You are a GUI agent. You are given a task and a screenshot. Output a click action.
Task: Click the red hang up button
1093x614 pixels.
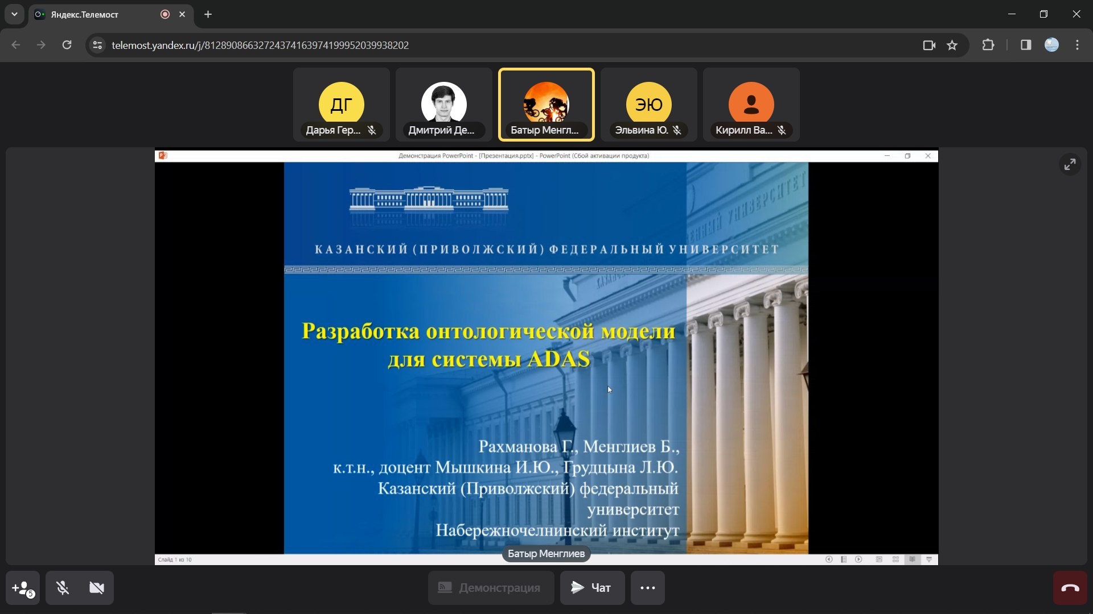tap(1070, 588)
